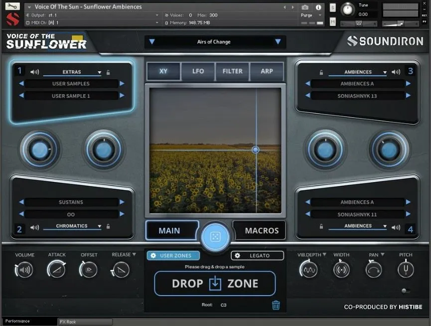Open the Airs of Change preset dropdown

tap(215, 42)
